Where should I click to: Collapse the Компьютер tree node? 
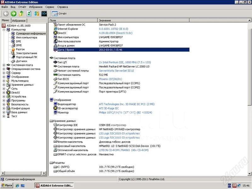point(4,30)
